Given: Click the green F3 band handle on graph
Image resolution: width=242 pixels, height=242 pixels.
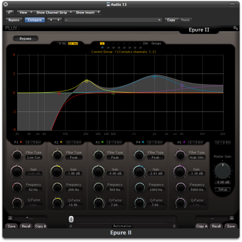Looking at the screenshot, I should [113, 93].
